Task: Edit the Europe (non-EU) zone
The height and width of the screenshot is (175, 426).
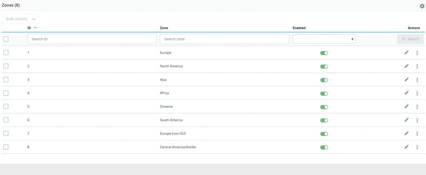Action: pos(406,133)
